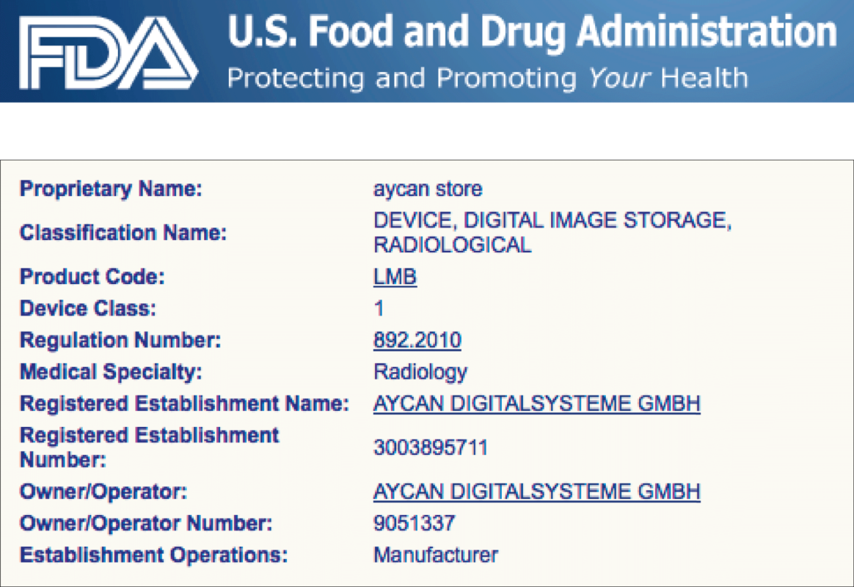Viewport: 854px width, 587px height.
Task: Click the aycan store proprietary name value
Action: click(428, 189)
